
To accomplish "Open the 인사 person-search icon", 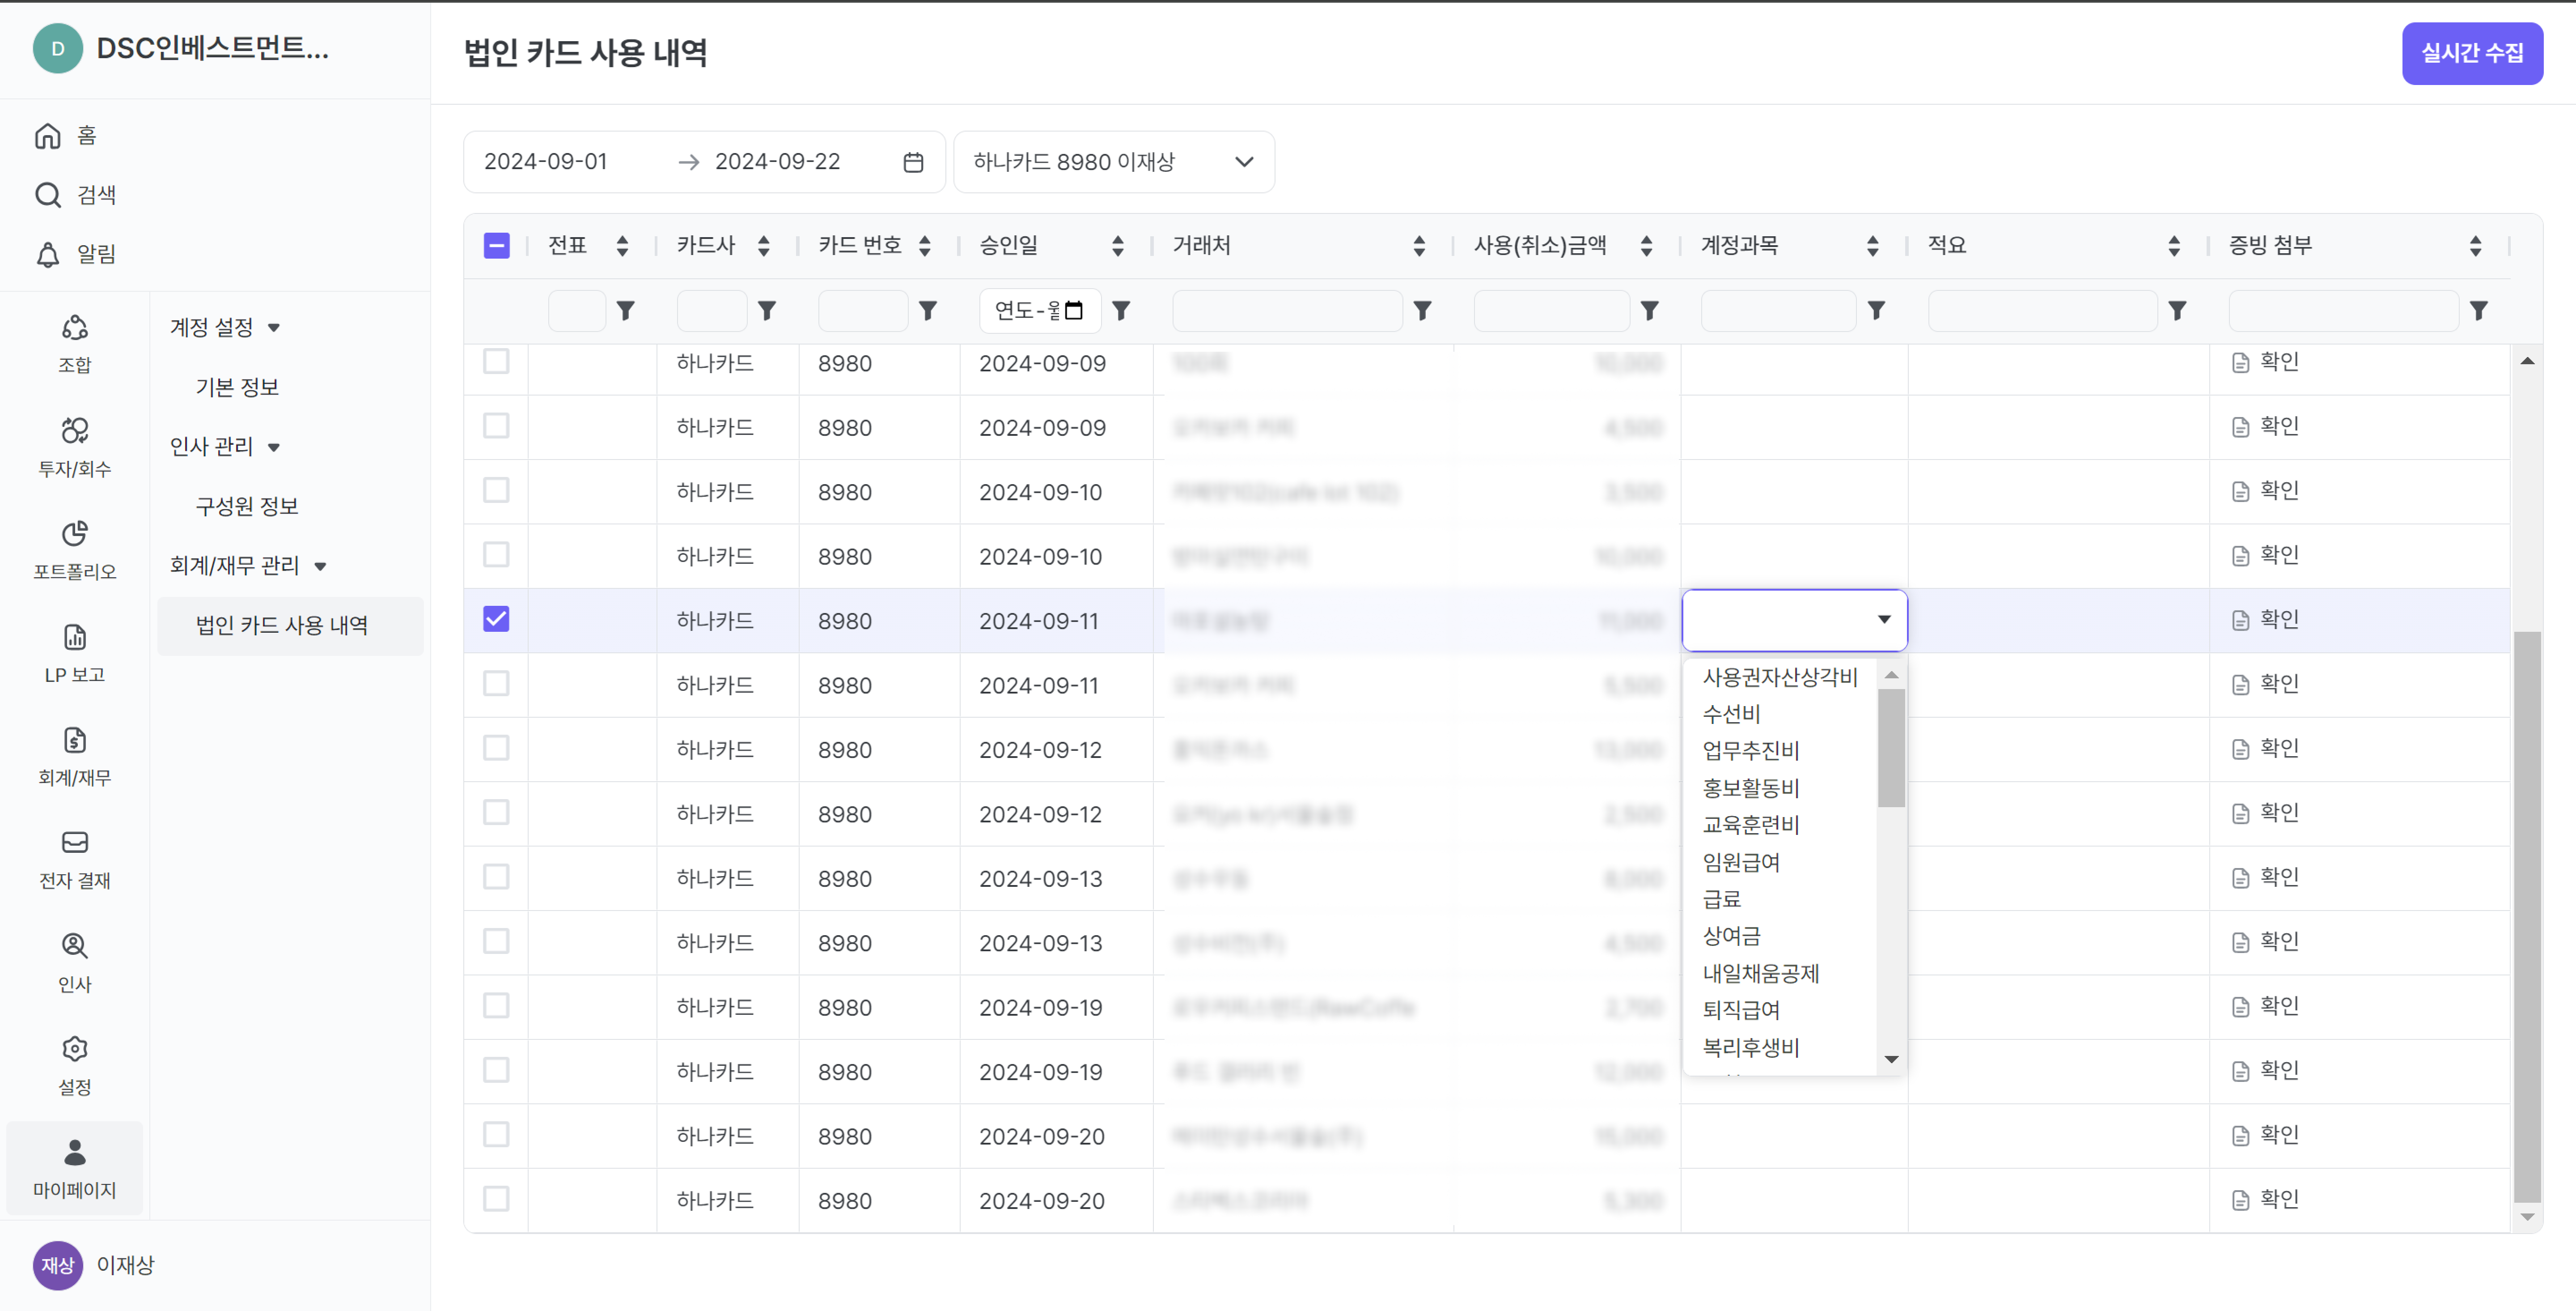I will point(75,946).
